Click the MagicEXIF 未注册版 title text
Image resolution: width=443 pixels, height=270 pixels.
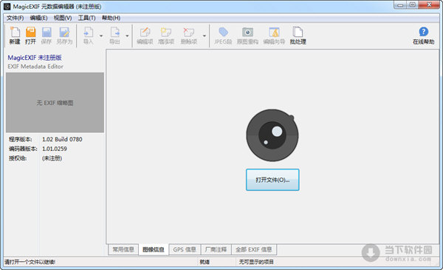coord(35,58)
